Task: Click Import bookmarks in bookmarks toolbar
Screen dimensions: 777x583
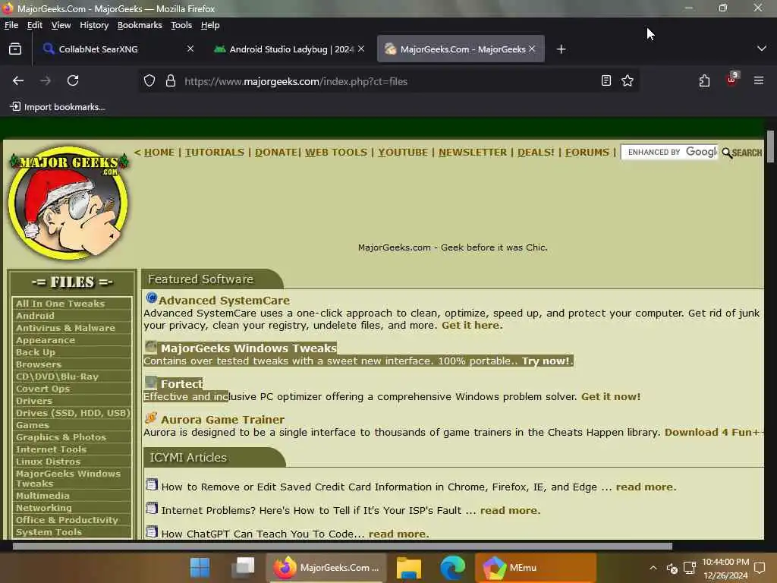Action: pos(58,107)
